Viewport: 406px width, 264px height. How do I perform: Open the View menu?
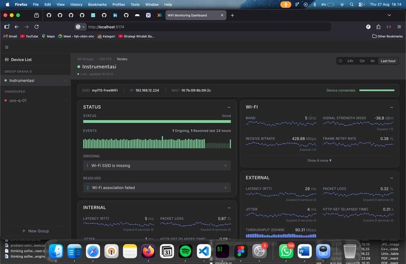(60, 5)
